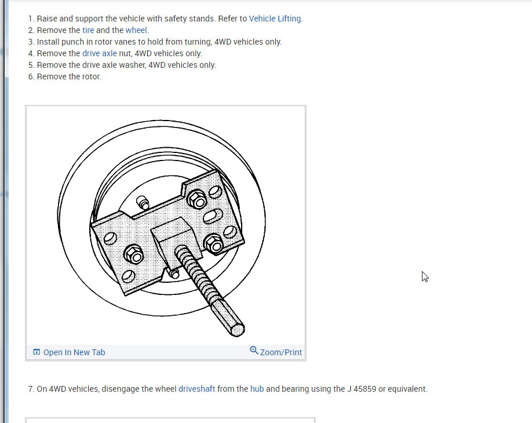Viewport: 532px width, 423px height.
Task: Click the Zoom/Print link
Action: pyautogui.click(x=281, y=352)
